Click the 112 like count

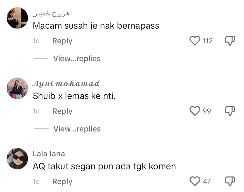(207, 41)
